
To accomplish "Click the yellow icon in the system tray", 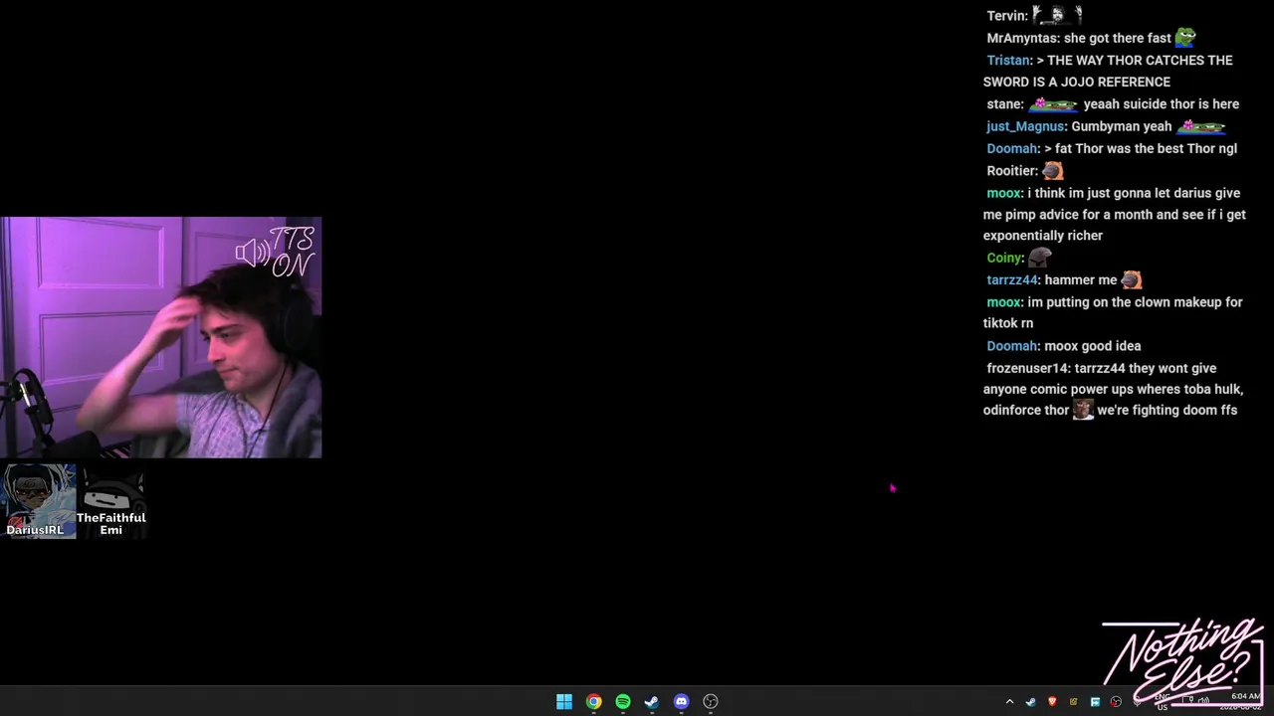I will tap(1073, 701).
